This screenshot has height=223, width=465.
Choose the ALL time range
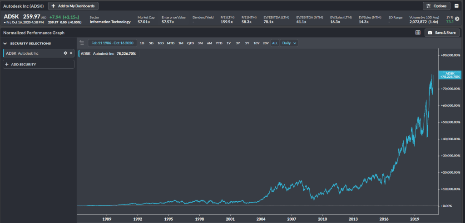(275, 43)
